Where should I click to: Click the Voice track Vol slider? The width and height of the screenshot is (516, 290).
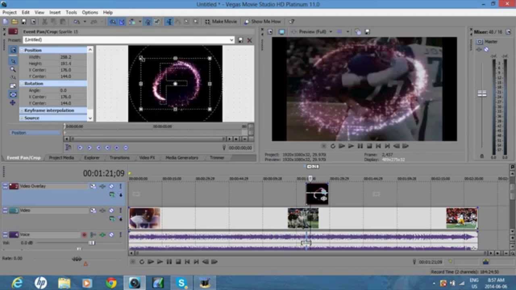pos(92,243)
